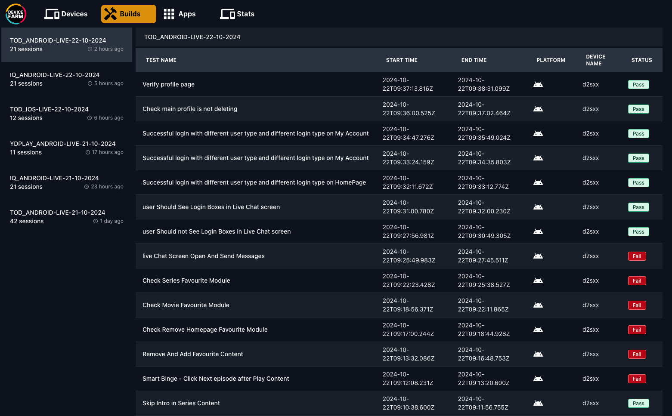
Task: Click Android icon in Check Series Favourite row
Action: click(538, 280)
